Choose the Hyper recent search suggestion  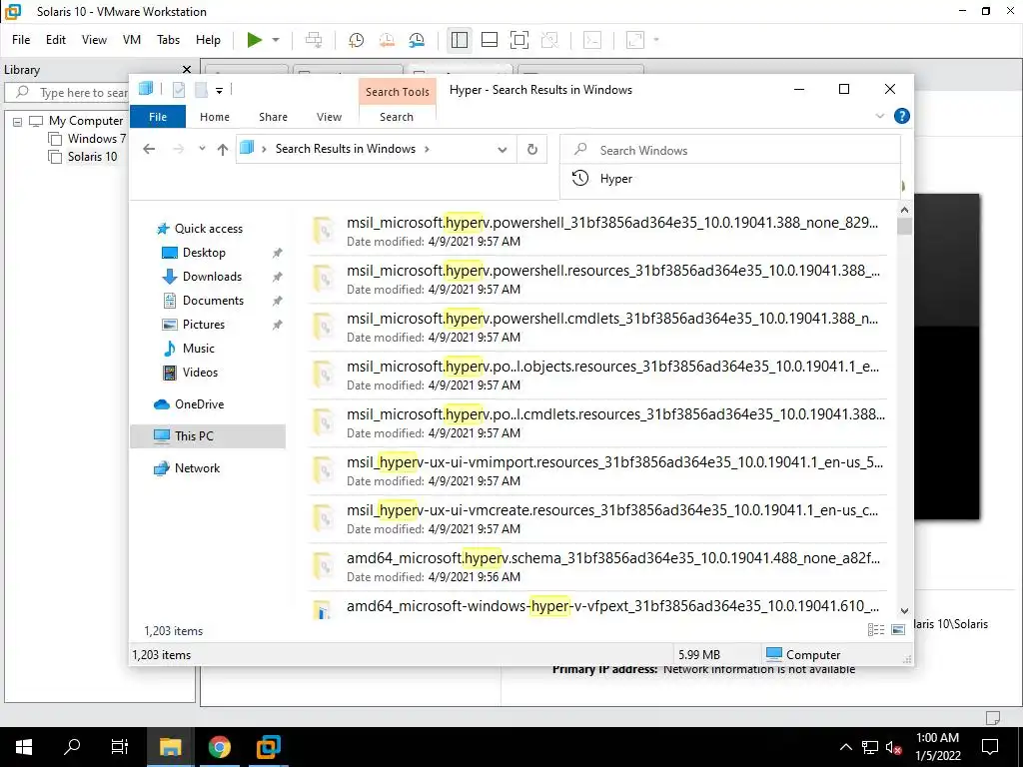click(730, 179)
